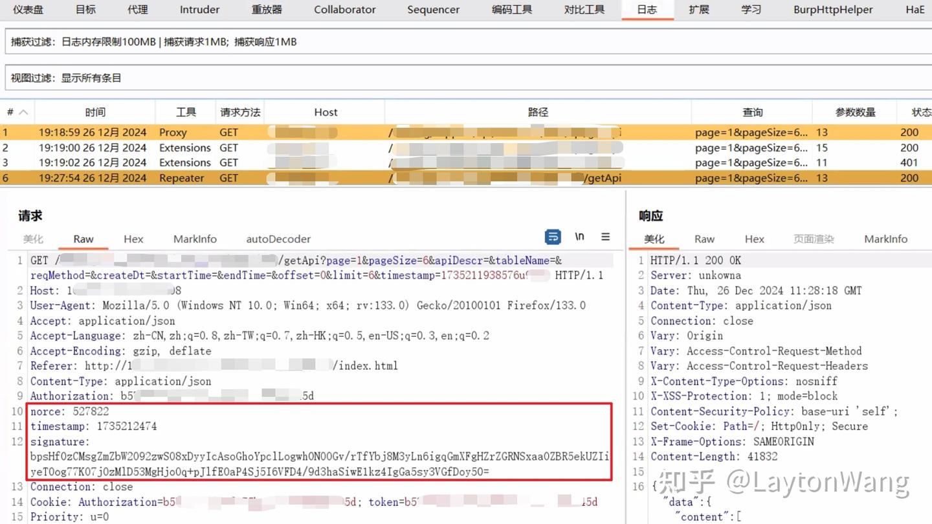Click the 视图过滤 view filter bar
932x524 pixels.
(x=259, y=76)
